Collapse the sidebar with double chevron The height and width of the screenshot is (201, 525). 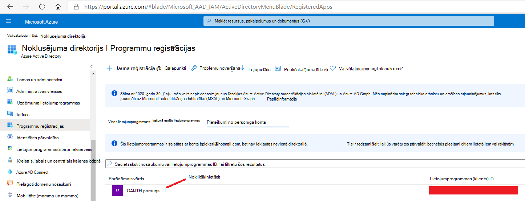point(92,66)
